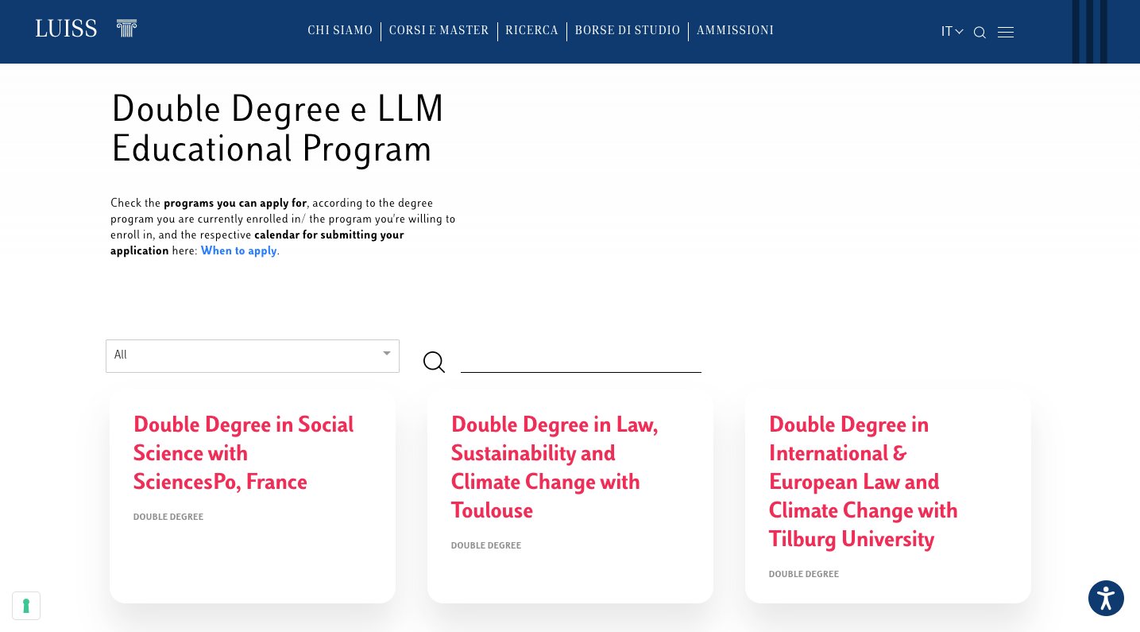Focus the program search text field
Image resolution: width=1140 pixels, height=632 pixels.
coord(581,362)
